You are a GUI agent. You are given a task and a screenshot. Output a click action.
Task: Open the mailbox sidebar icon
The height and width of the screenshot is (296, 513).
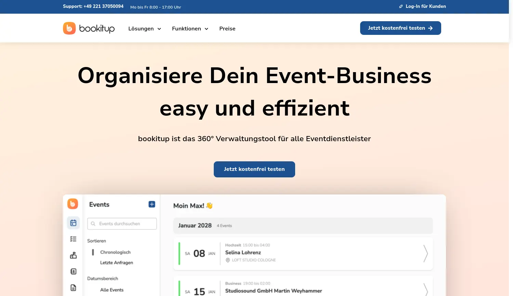[x=73, y=255]
